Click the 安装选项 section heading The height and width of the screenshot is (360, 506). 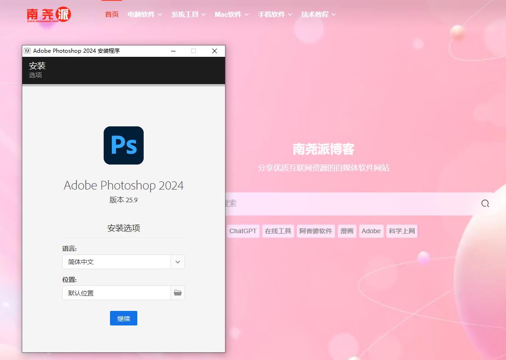pos(124,228)
